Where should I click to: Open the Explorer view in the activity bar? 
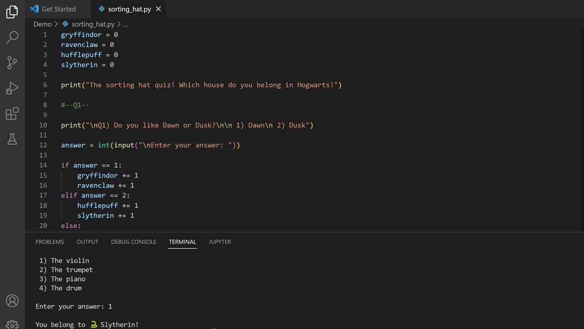12,12
